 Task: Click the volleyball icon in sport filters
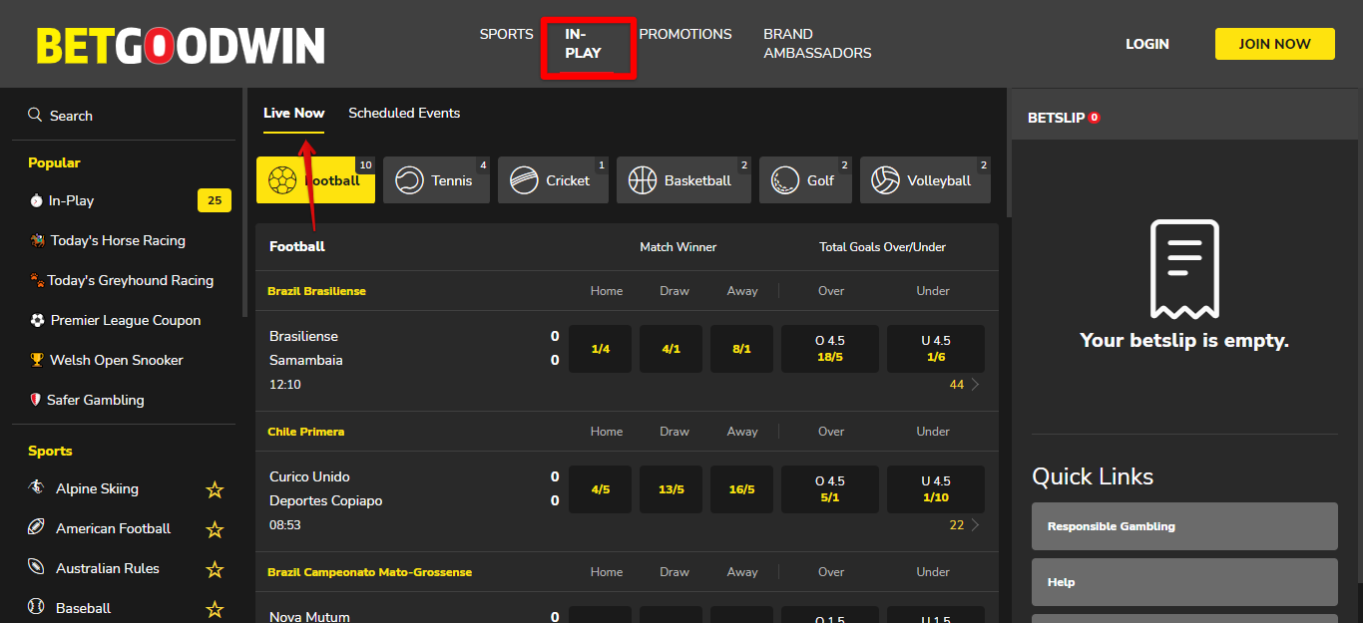886,180
